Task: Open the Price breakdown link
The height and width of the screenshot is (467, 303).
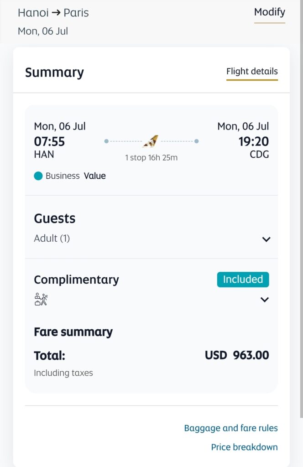Action: 244,447
